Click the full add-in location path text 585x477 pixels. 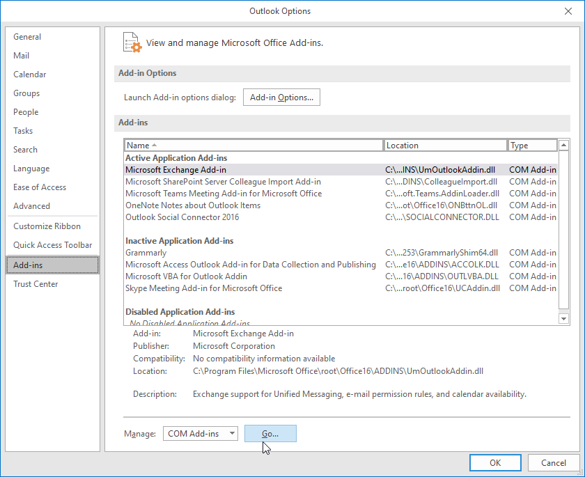click(x=338, y=371)
